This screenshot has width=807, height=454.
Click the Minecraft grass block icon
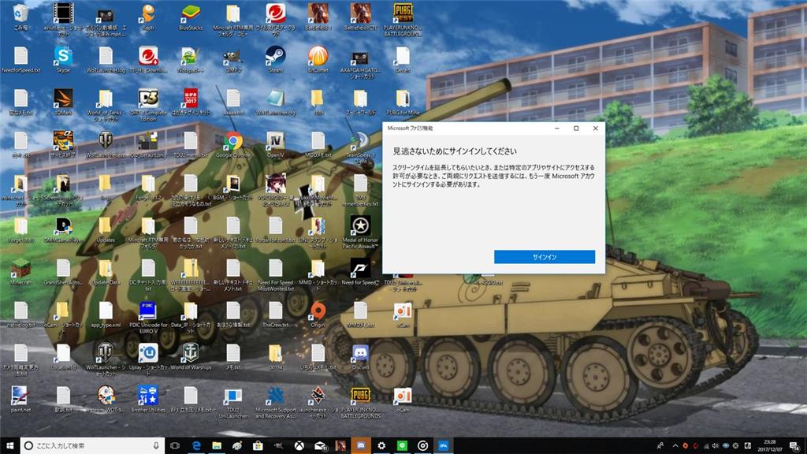click(x=20, y=272)
